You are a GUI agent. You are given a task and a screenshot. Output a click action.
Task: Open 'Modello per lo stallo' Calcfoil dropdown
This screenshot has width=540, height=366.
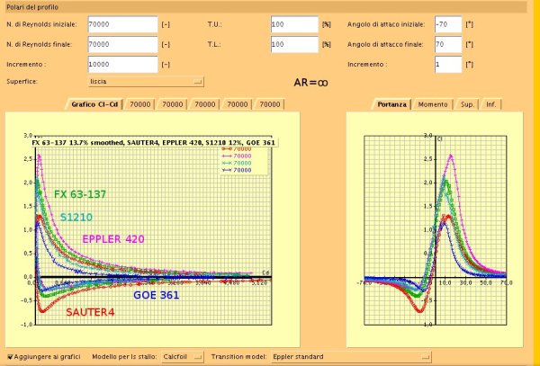[184, 357]
